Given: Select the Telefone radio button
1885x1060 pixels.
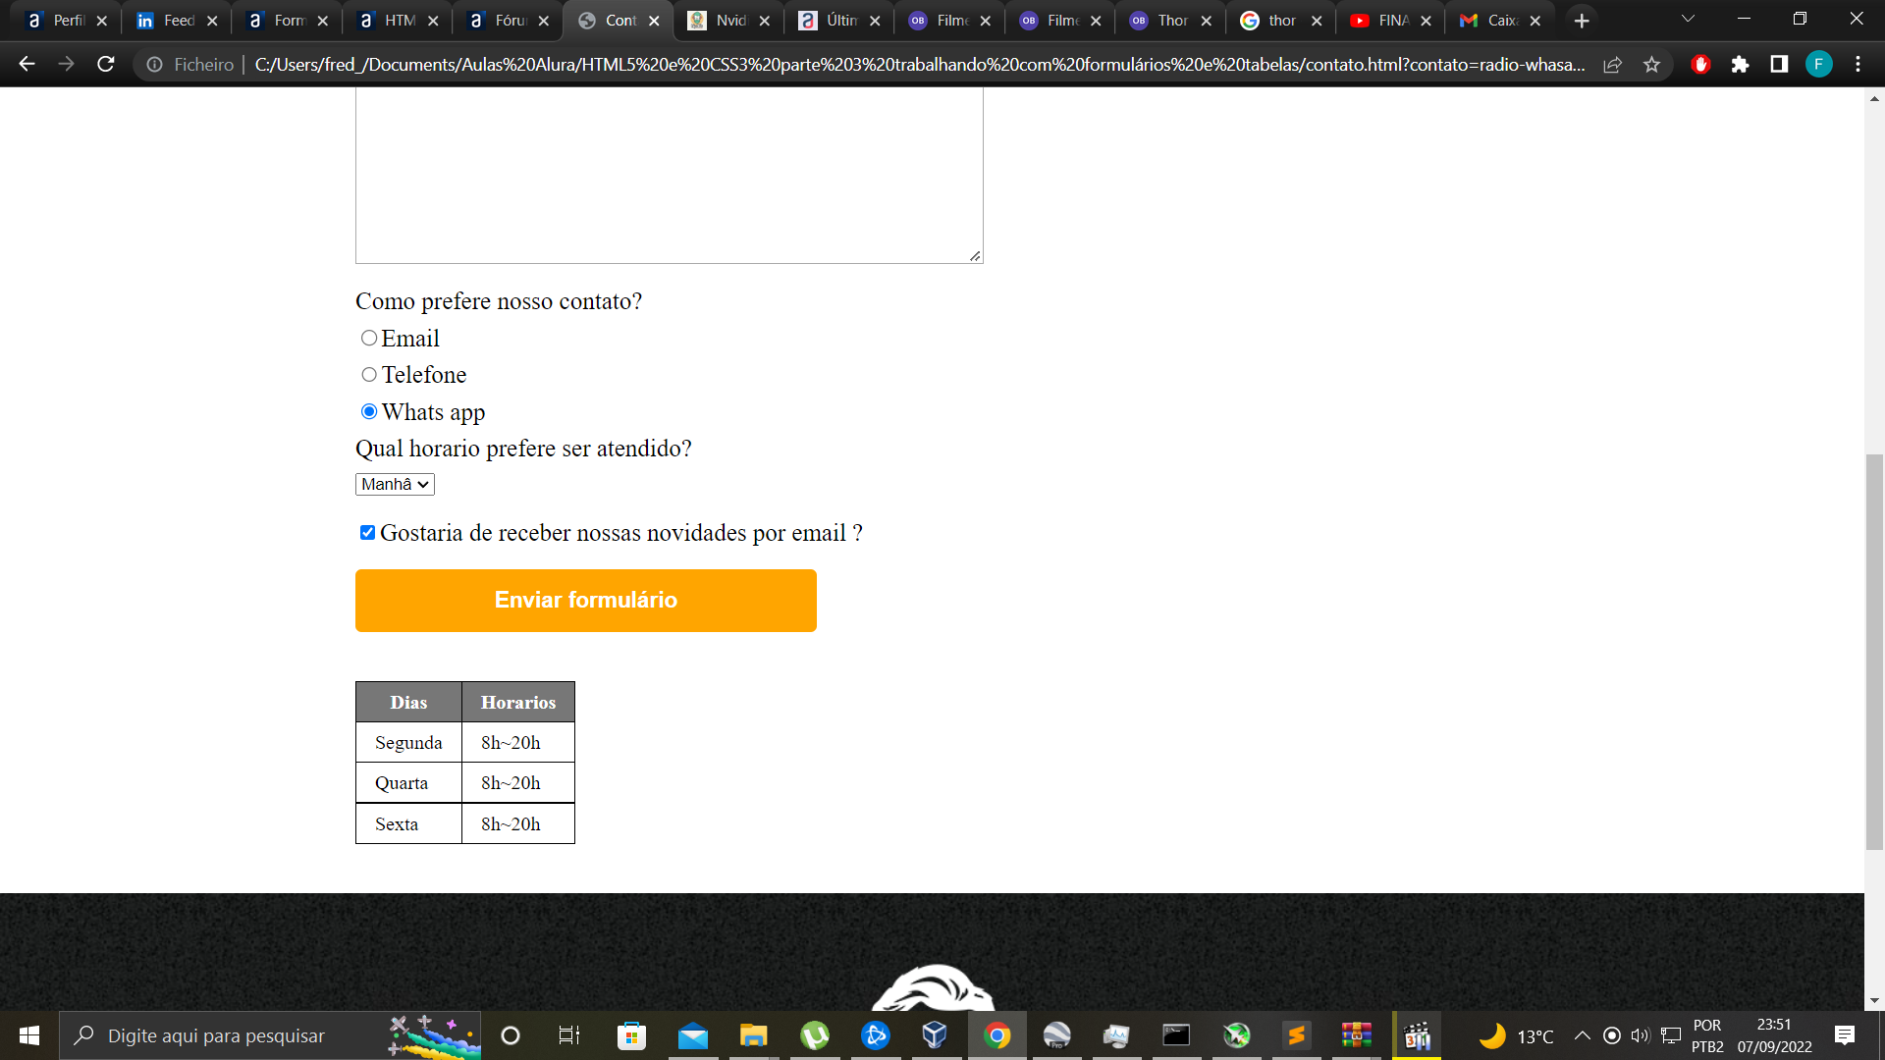Looking at the screenshot, I should [369, 375].
